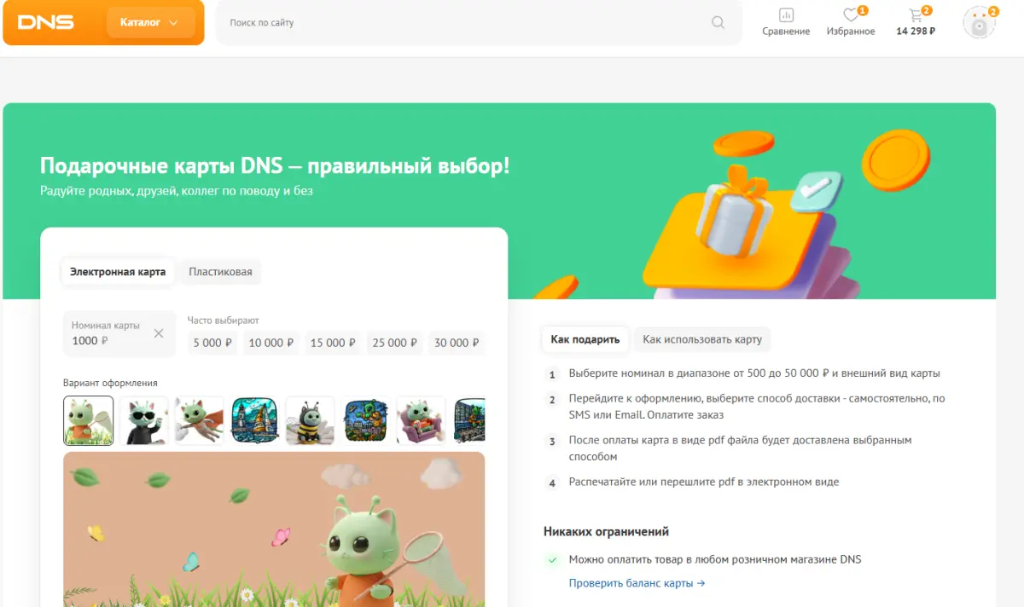Choose the cat on purple sofa design
Viewport: 1024px width, 607px height.
click(421, 421)
